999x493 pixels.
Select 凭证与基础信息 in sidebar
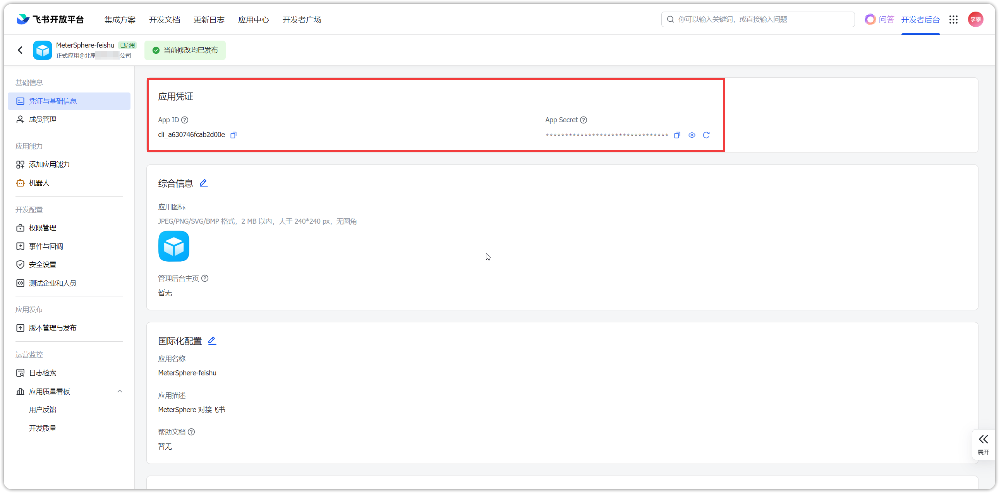[x=69, y=101]
